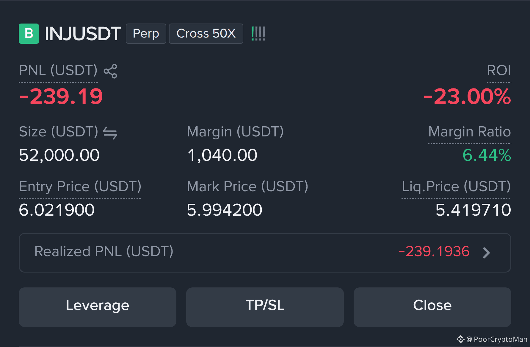The height and width of the screenshot is (347, 530).
Task: Click the green B buy-side icon
Action: pos(29,34)
